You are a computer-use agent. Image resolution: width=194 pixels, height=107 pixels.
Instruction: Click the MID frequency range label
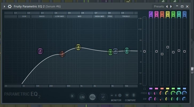point(80,16)
